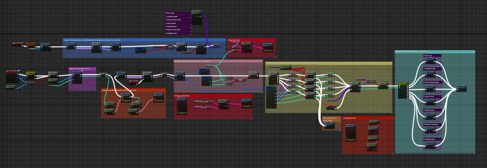Select the node under '4: Attach Bonus' label

(430, 116)
